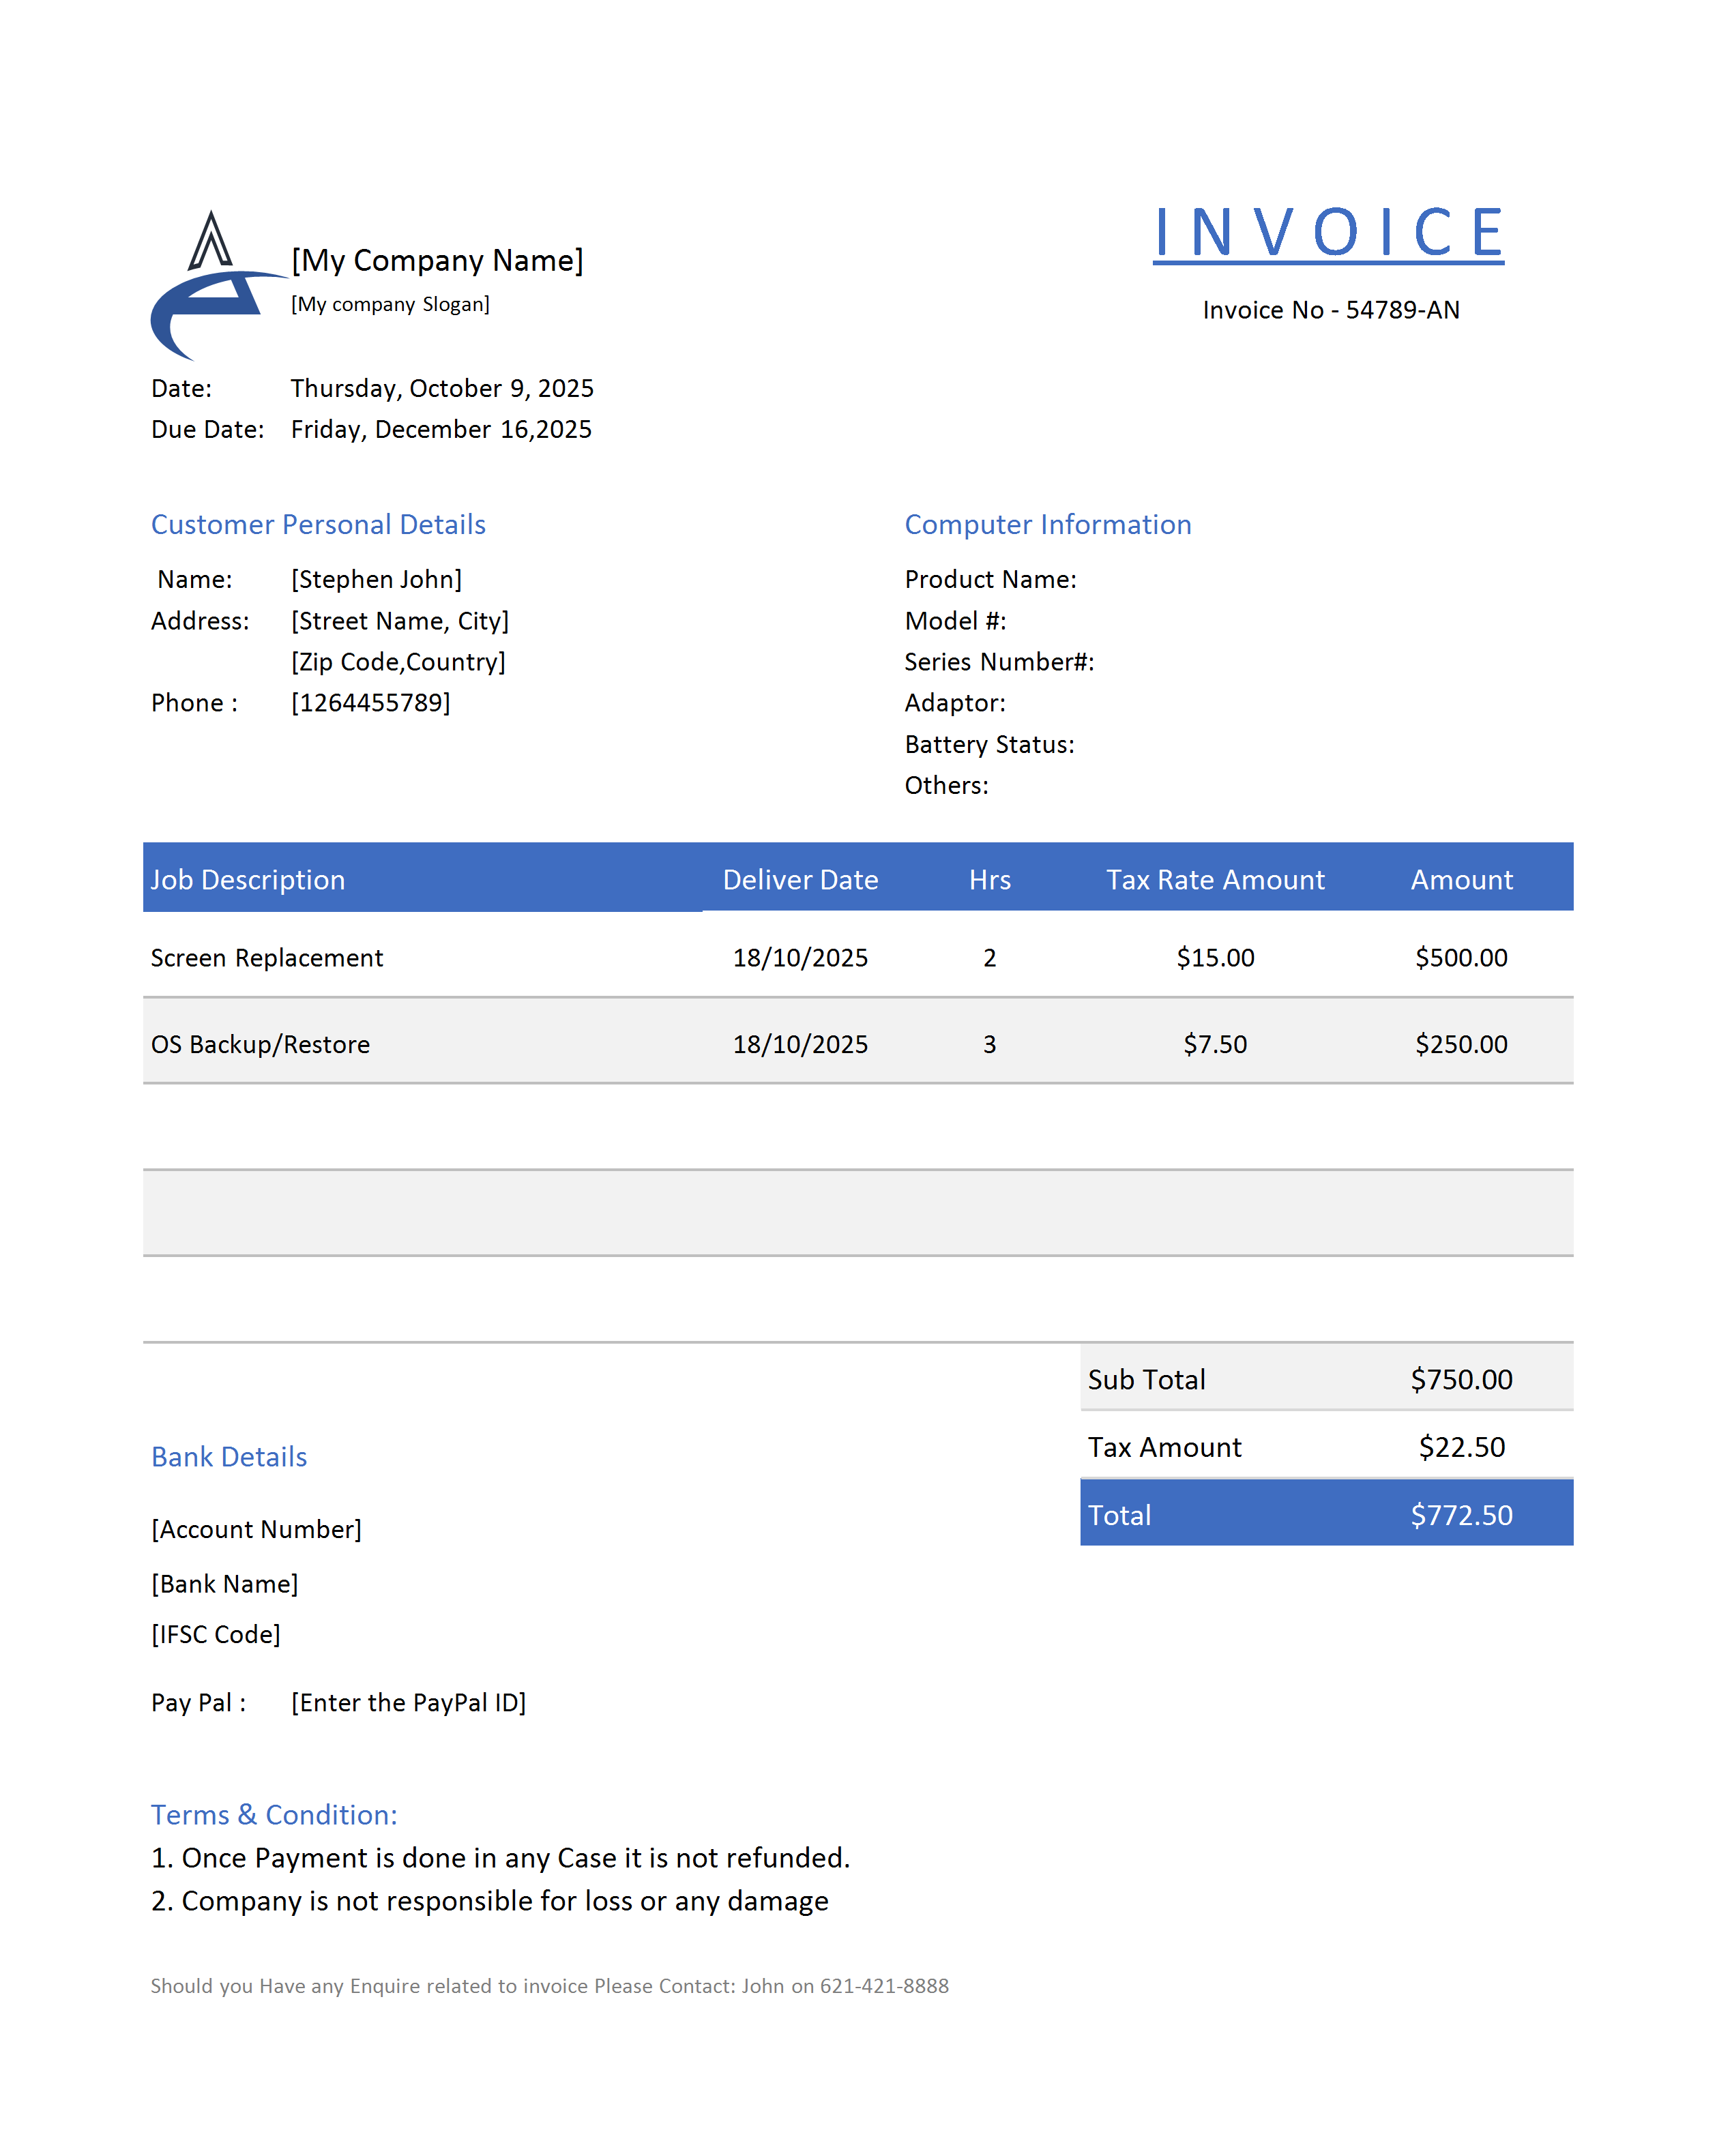Click the Tax Amount label
1717x2156 pixels.
[1164, 1447]
